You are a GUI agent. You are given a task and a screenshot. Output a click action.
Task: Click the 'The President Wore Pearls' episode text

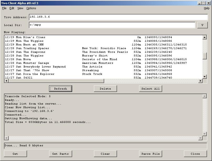(105, 52)
